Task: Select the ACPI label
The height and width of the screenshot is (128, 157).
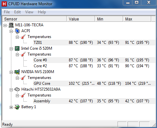Action: (26, 31)
